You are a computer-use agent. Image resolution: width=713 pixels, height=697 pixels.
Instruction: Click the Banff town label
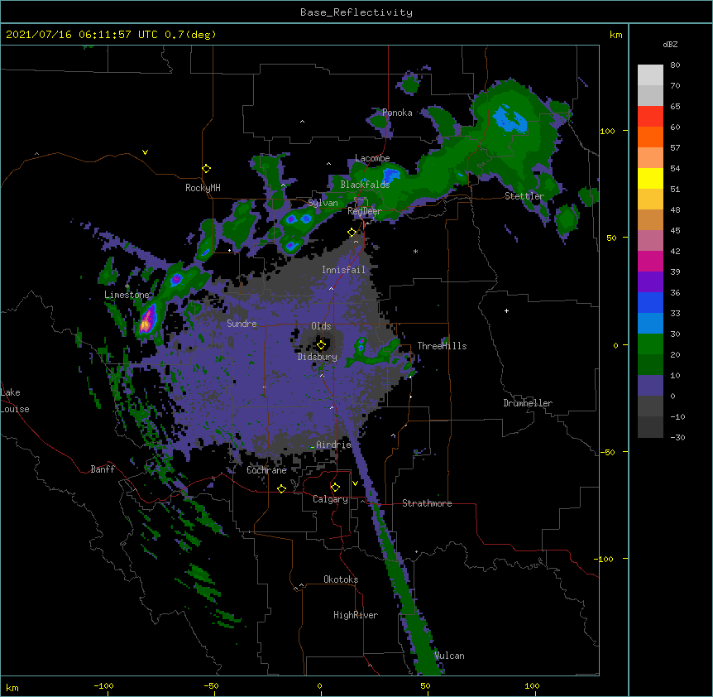pyautogui.click(x=103, y=469)
